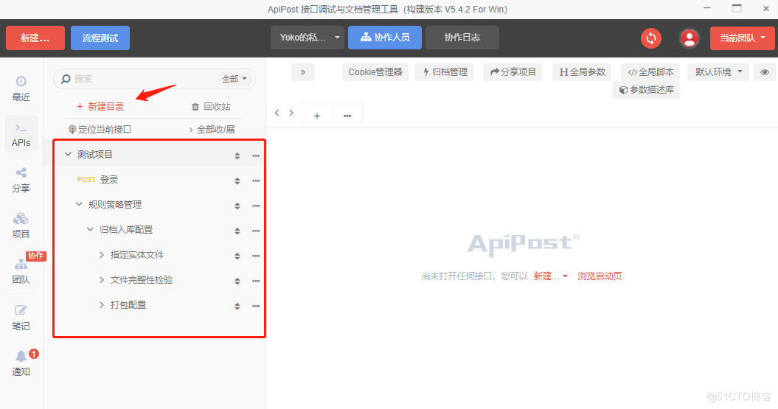Add a new tab with plus button
Viewport: 778px width, 409px height.
click(x=317, y=116)
